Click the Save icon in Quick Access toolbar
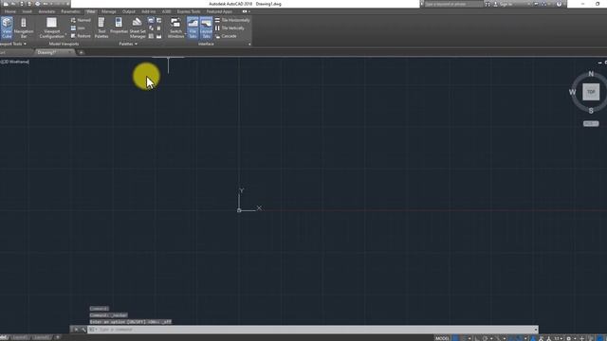Viewport: 607px width, 341px height. pos(21,4)
